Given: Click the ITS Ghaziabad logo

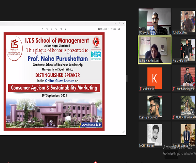Looking at the screenshot, I should coord(14,48).
